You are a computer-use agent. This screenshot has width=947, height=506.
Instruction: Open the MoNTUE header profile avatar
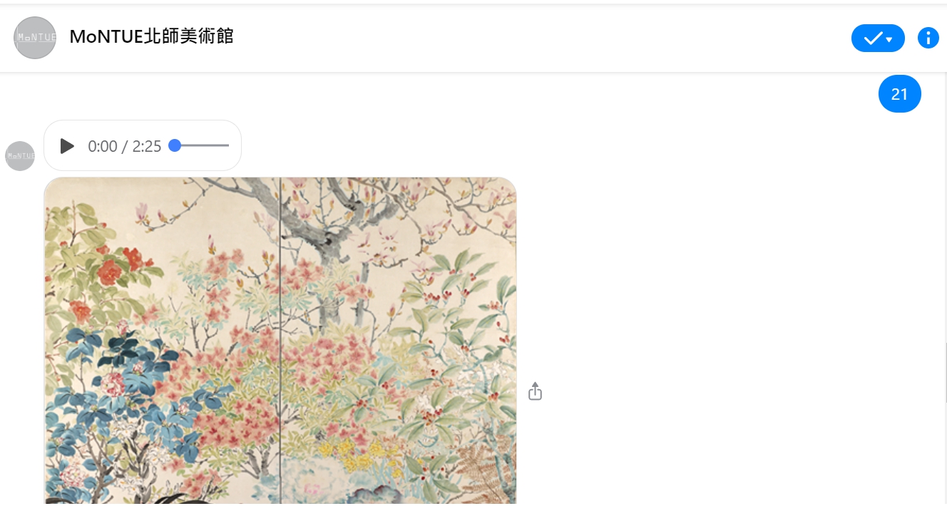(x=35, y=38)
